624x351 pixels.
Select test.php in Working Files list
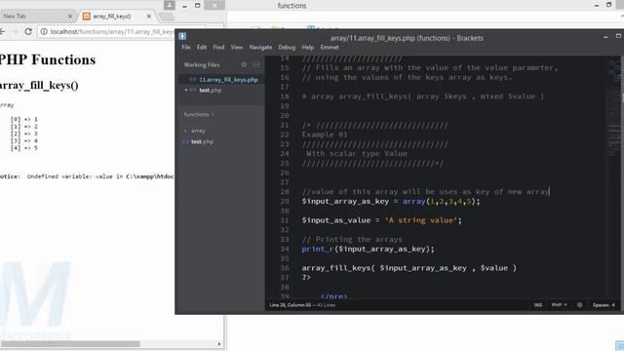(x=211, y=91)
